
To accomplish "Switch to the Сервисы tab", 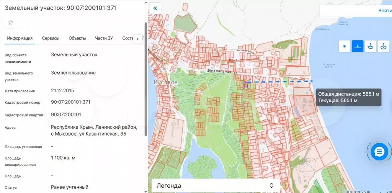I will point(51,38).
